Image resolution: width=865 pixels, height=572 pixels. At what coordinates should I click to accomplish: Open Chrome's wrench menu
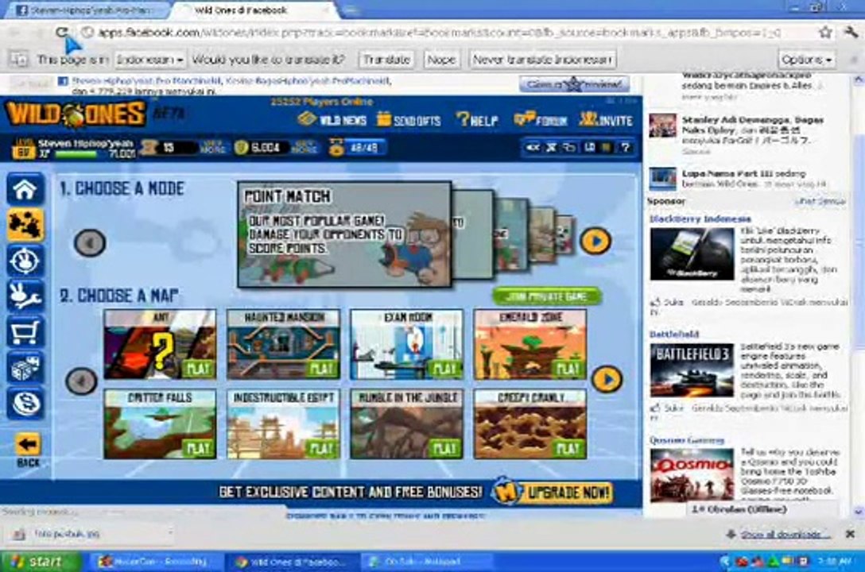(850, 33)
